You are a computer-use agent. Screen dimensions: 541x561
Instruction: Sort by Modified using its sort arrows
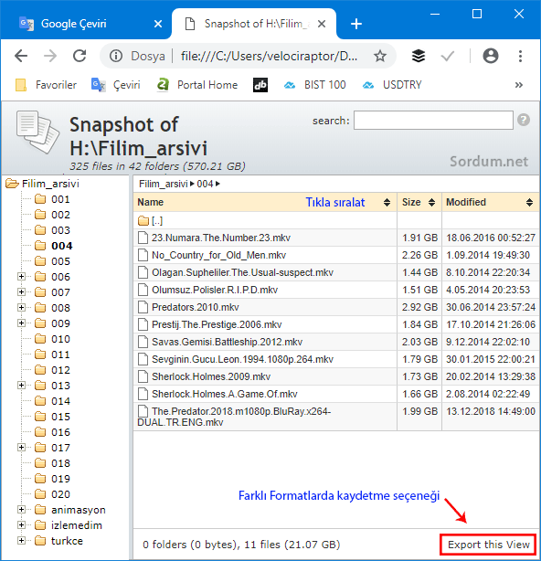coord(529,202)
